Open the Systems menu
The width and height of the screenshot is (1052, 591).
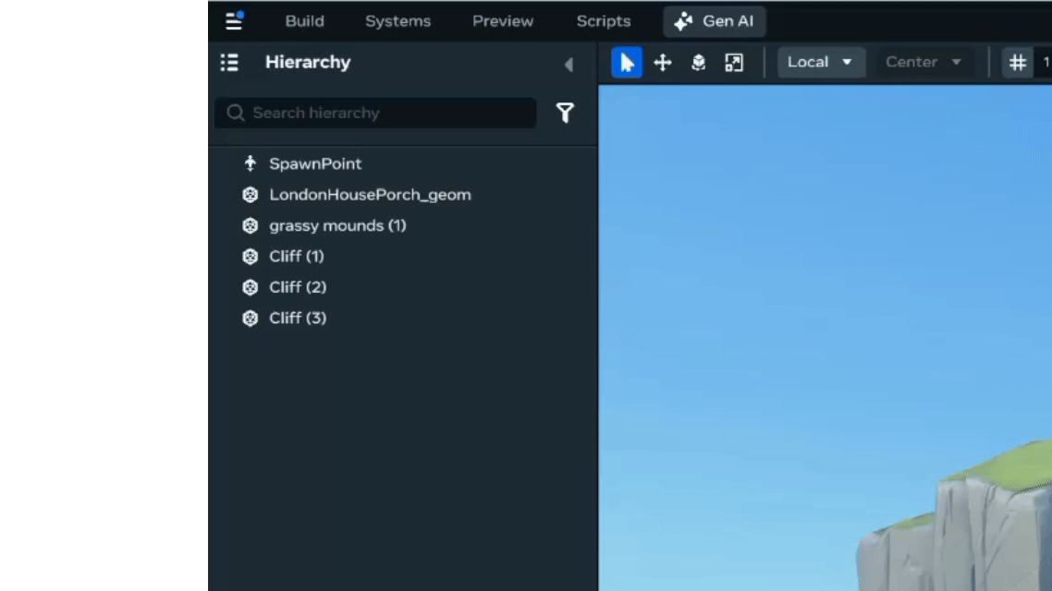pyautogui.click(x=398, y=21)
